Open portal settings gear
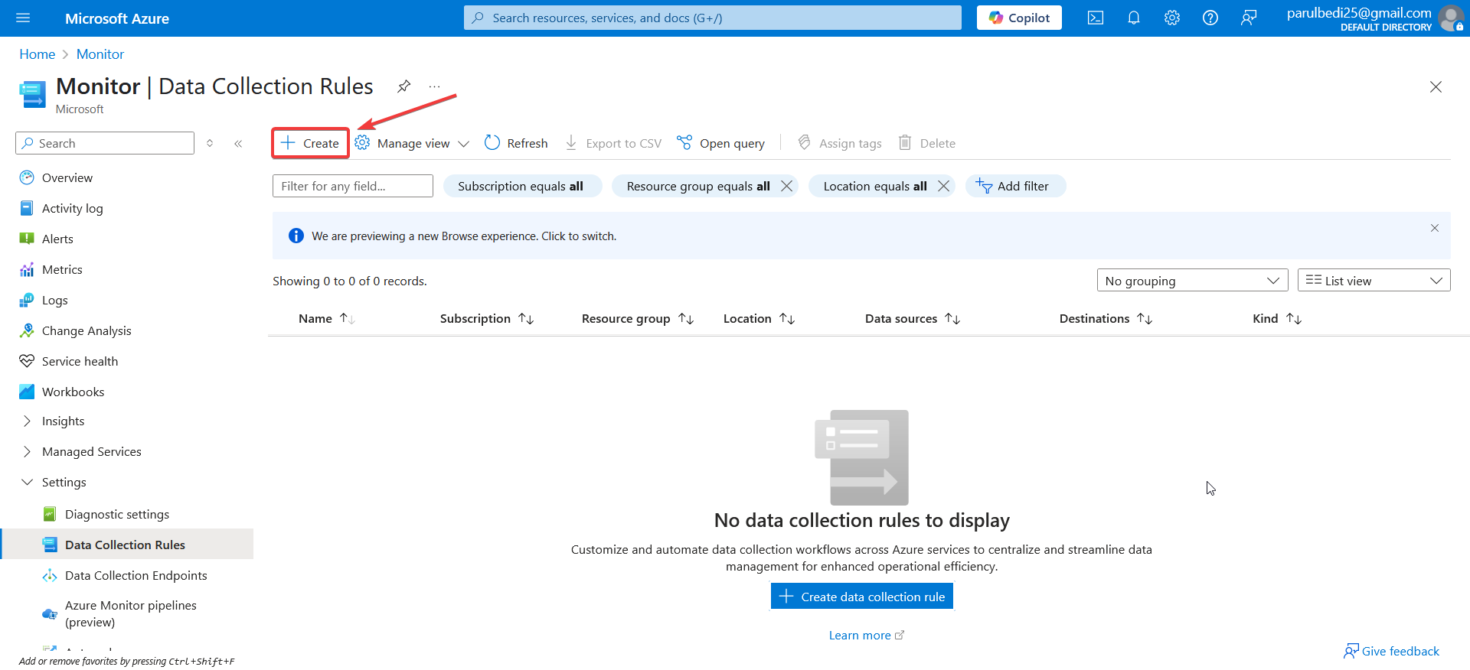The image size is (1470, 670). (1172, 18)
